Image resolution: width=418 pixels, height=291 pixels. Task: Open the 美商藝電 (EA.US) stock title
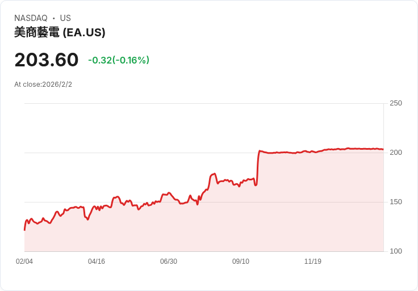60,32
